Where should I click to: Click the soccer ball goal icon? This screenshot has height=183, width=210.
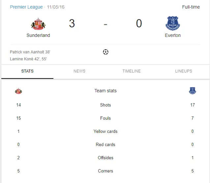coord(105,52)
